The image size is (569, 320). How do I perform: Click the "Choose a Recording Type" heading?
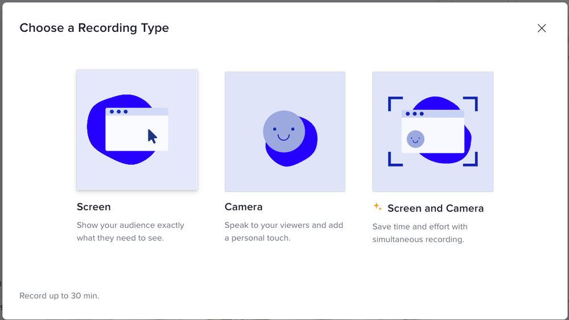click(x=94, y=28)
